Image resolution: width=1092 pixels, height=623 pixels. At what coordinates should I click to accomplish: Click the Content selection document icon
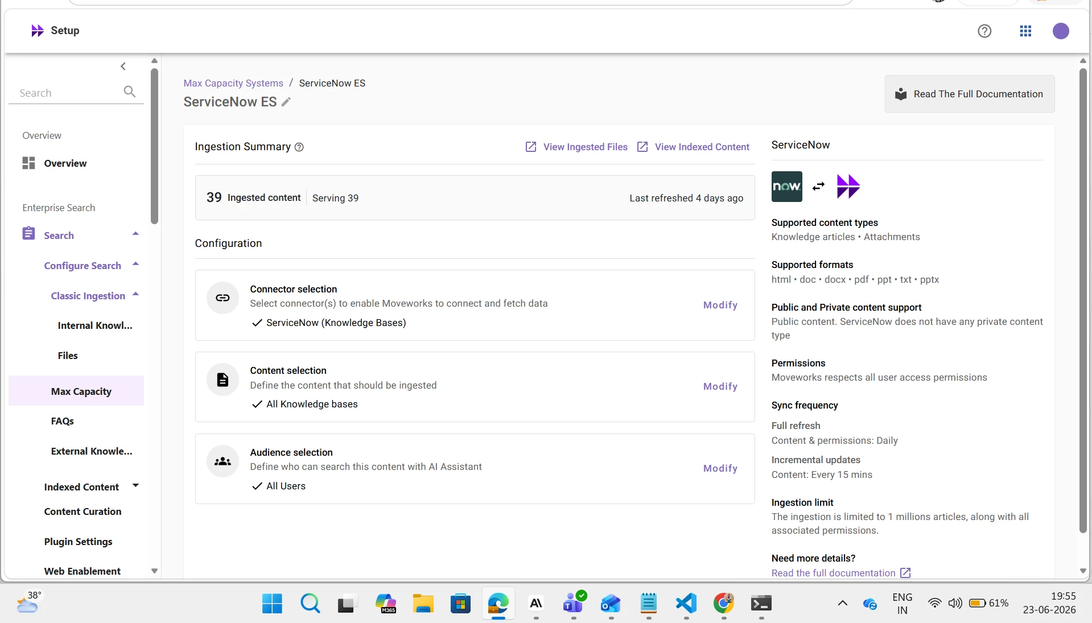click(x=222, y=379)
